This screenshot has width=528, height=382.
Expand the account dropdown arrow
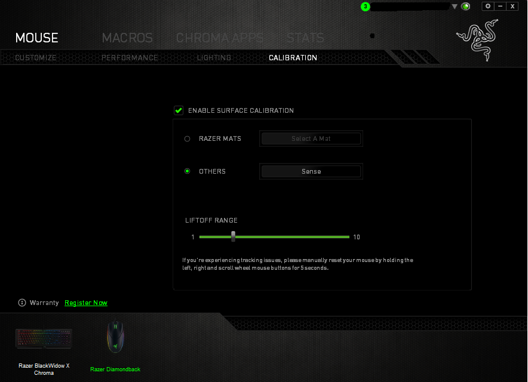(455, 7)
